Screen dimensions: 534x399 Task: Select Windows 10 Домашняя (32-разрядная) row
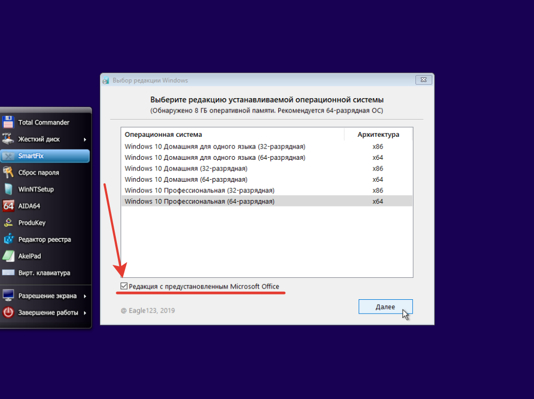click(x=266, y=168)
